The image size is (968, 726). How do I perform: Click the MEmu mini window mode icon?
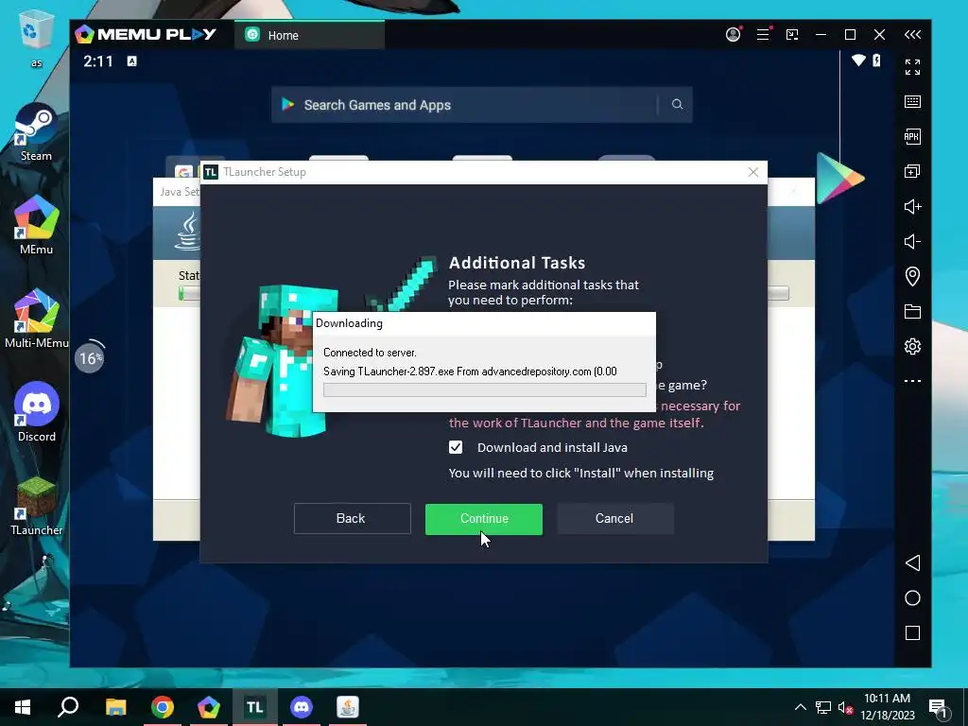pos(792,35)
